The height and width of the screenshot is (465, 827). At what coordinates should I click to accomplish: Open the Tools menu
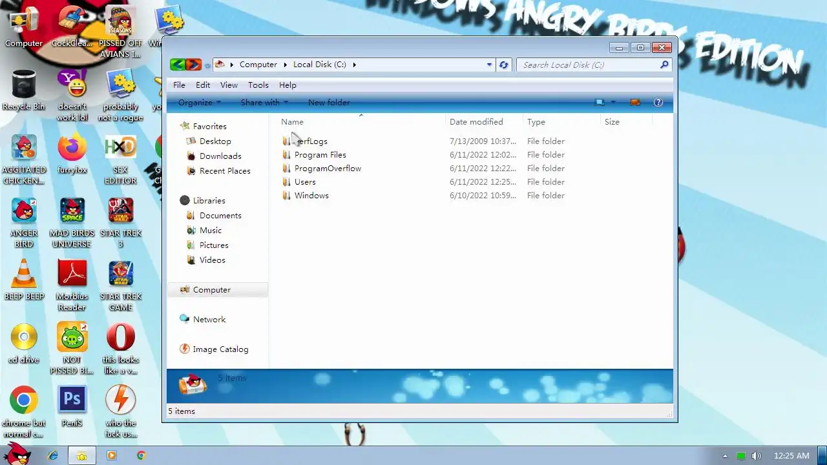(x=258, y=85)
